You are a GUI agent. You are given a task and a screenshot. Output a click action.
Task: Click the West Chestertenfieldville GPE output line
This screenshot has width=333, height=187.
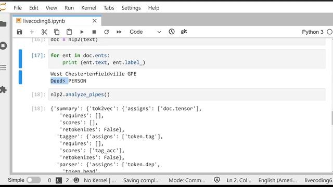[93, 74]
